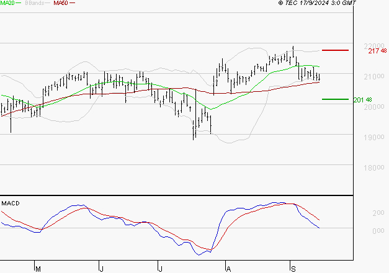Click the BBands legend label
This screenshot has height=273, width=389.
(35, 3)
